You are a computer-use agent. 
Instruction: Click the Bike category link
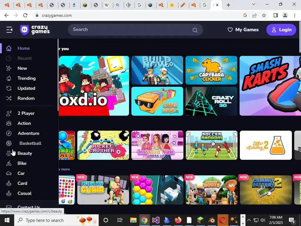pos(22,163)
